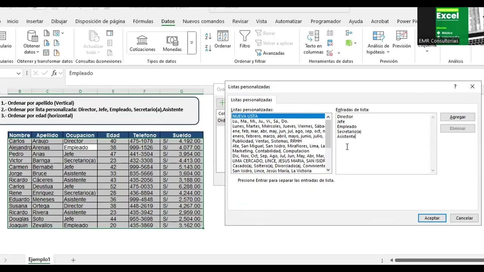This screenshot has height=272, width=484.
Task: Click Ocupacion header cell
Action: [x=80, y=135]
